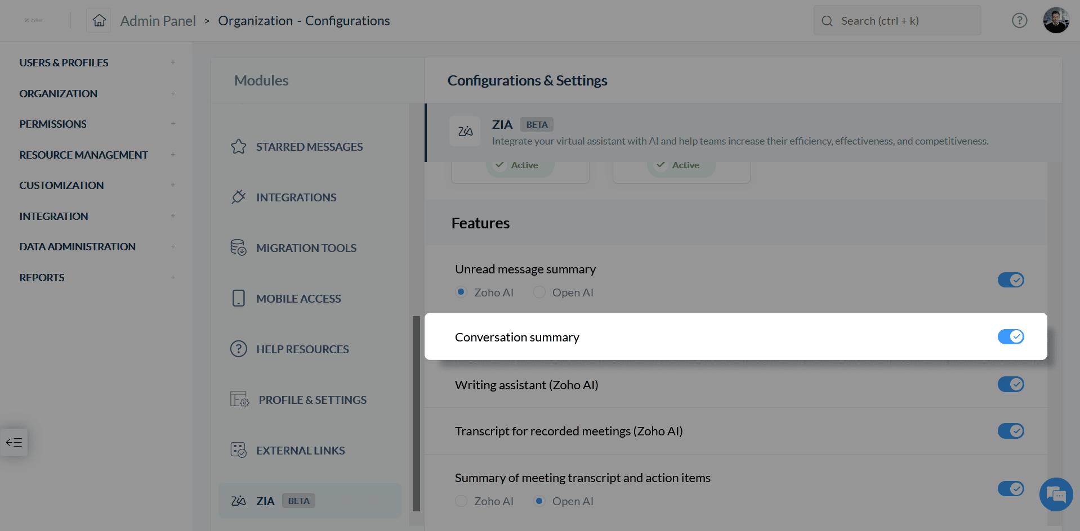This screenshot has width=1080, height=531.
Task: Expand the Organization sidebar section
Action: [173, 93]
